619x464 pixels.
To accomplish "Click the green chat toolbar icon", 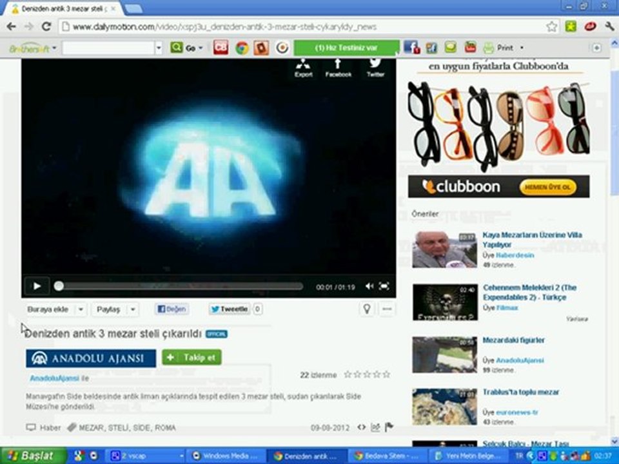I will (x=451, y=48).
